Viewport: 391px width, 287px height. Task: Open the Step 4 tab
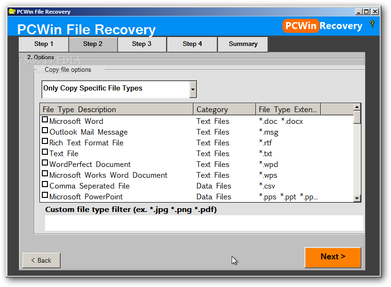point(192,44)
